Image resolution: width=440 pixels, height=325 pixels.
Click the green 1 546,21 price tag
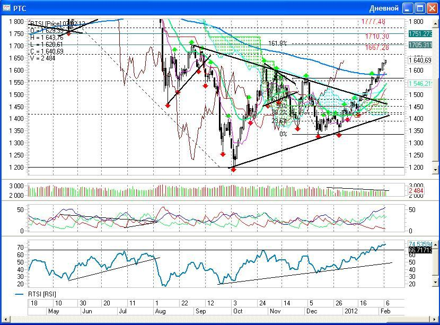[x=420, y=83]
